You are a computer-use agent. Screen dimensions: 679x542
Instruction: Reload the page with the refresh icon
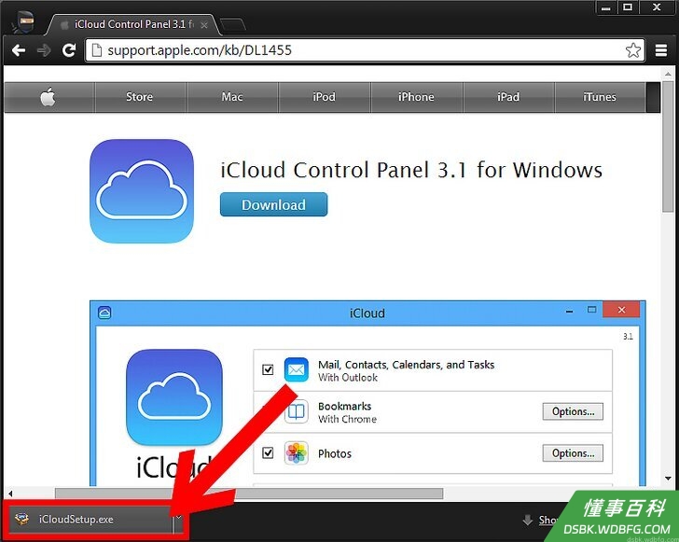[x=69, y=50]
